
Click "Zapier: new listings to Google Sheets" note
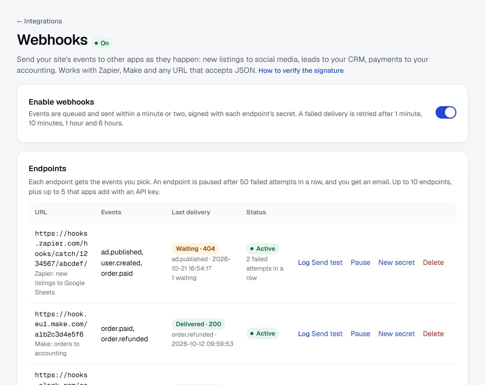pyautogui.click(x=60, y=283)
